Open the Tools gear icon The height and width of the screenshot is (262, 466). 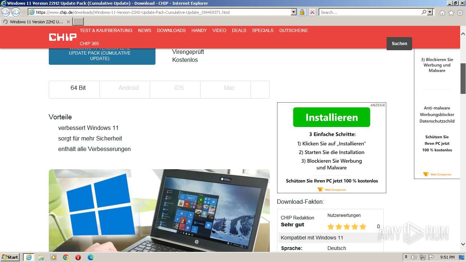pyautogui.click(x=460, y=13)
